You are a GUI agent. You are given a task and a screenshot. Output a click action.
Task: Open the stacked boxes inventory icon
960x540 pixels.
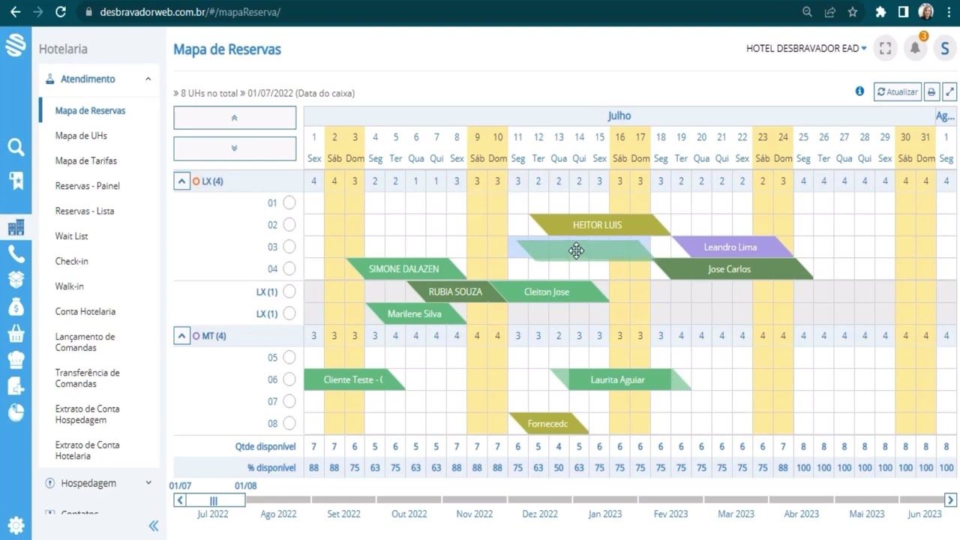tap(16, 279)
